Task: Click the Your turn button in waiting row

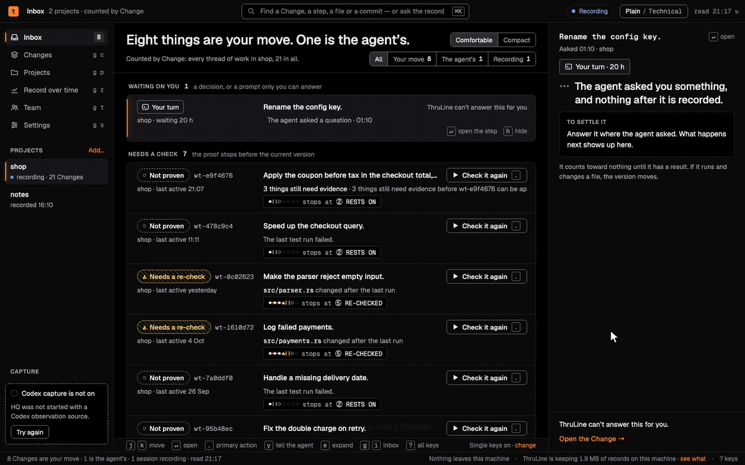Action: click(x=160, y=107)
